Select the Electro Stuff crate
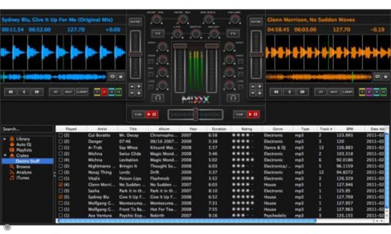Image resolution: width=391 pixels, height=234 pixels. [x=27, y=161]
